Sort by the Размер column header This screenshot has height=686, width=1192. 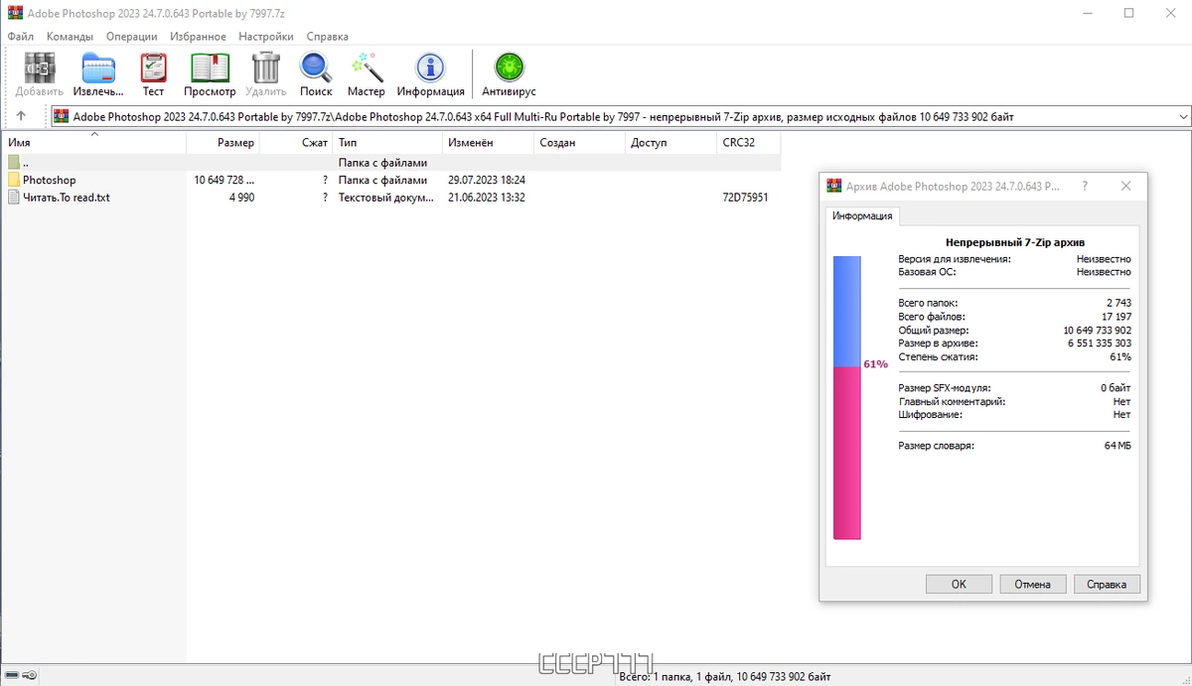click(x=223, y=143)
